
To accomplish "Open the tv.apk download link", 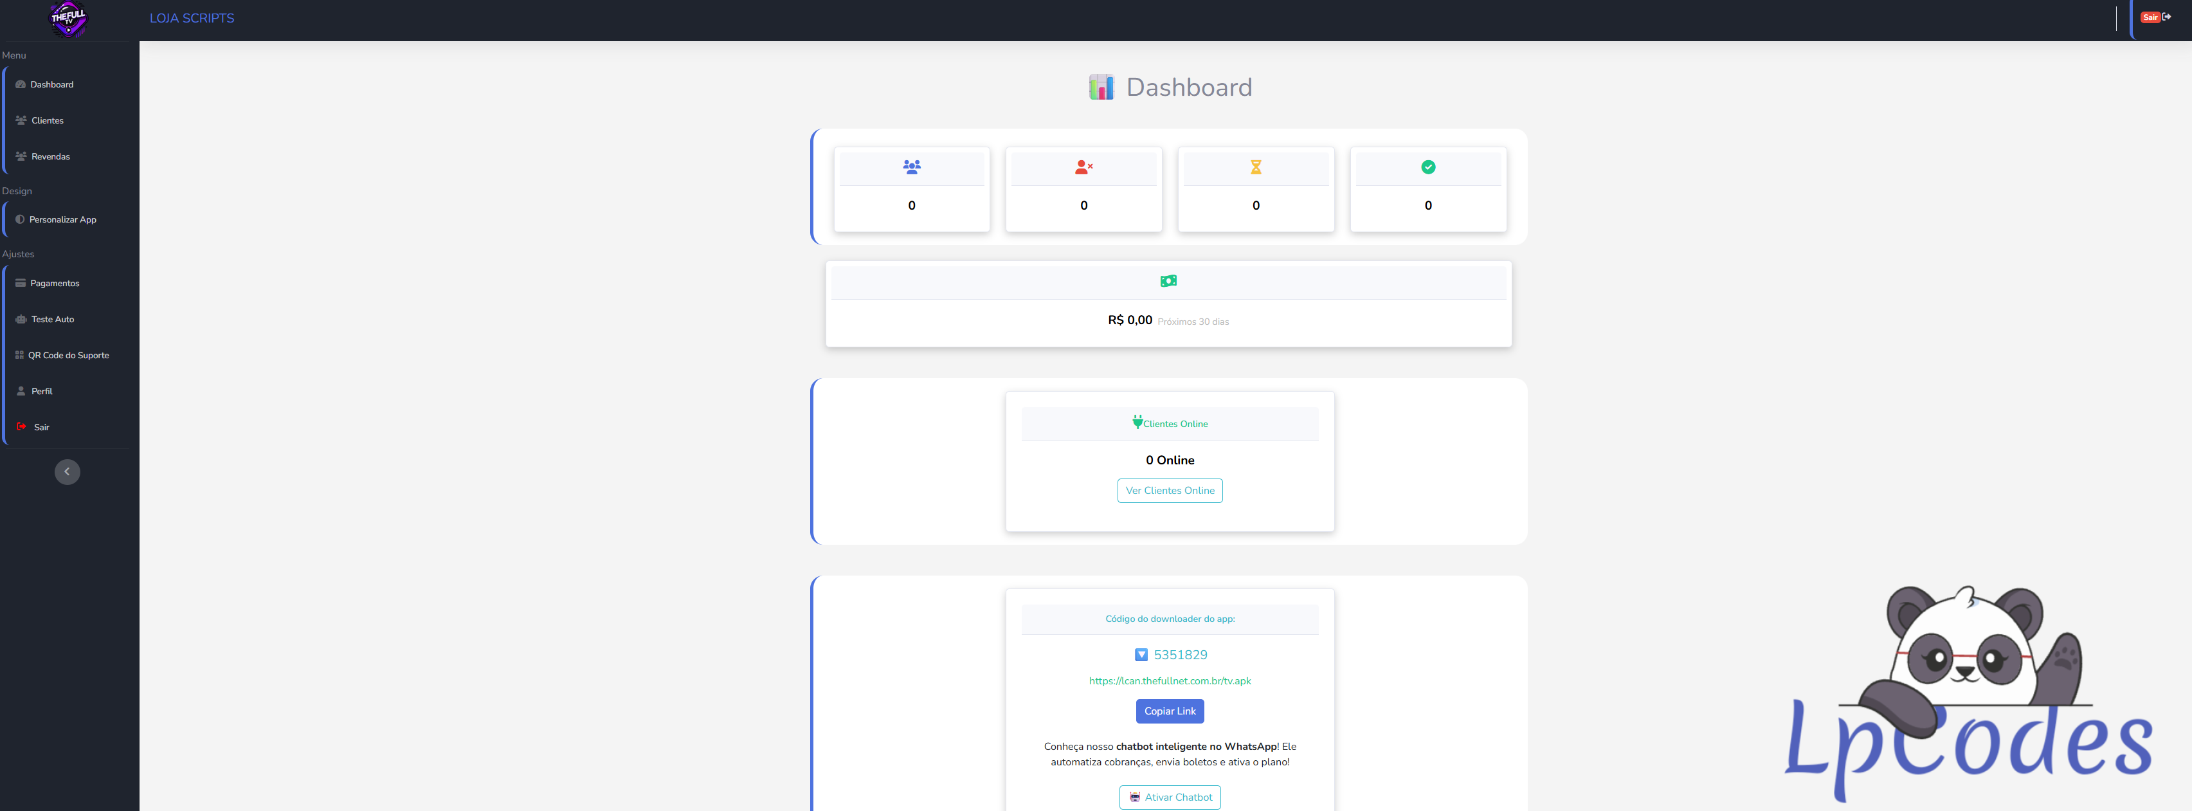I will click(x=1169, y=681).
